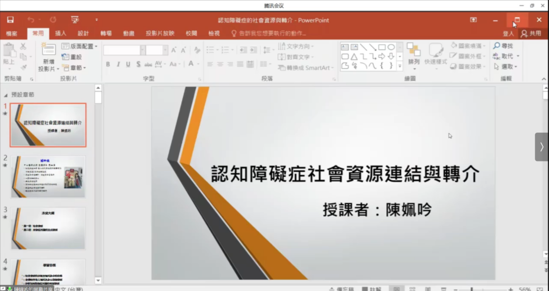Screen dimensions: 549x291
Task: Open the 投影片放映 ribbon tab
Action: click(160, 34)
